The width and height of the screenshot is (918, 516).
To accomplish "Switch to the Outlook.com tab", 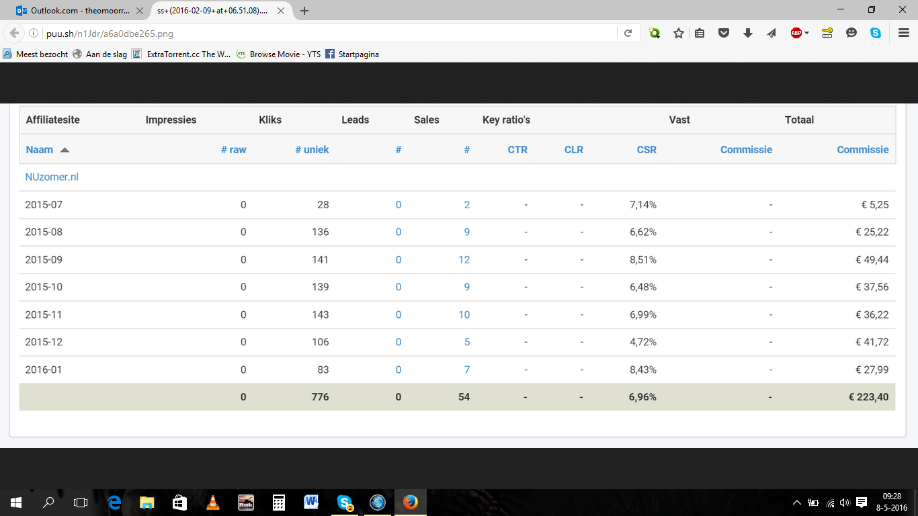I will point(73,10).
